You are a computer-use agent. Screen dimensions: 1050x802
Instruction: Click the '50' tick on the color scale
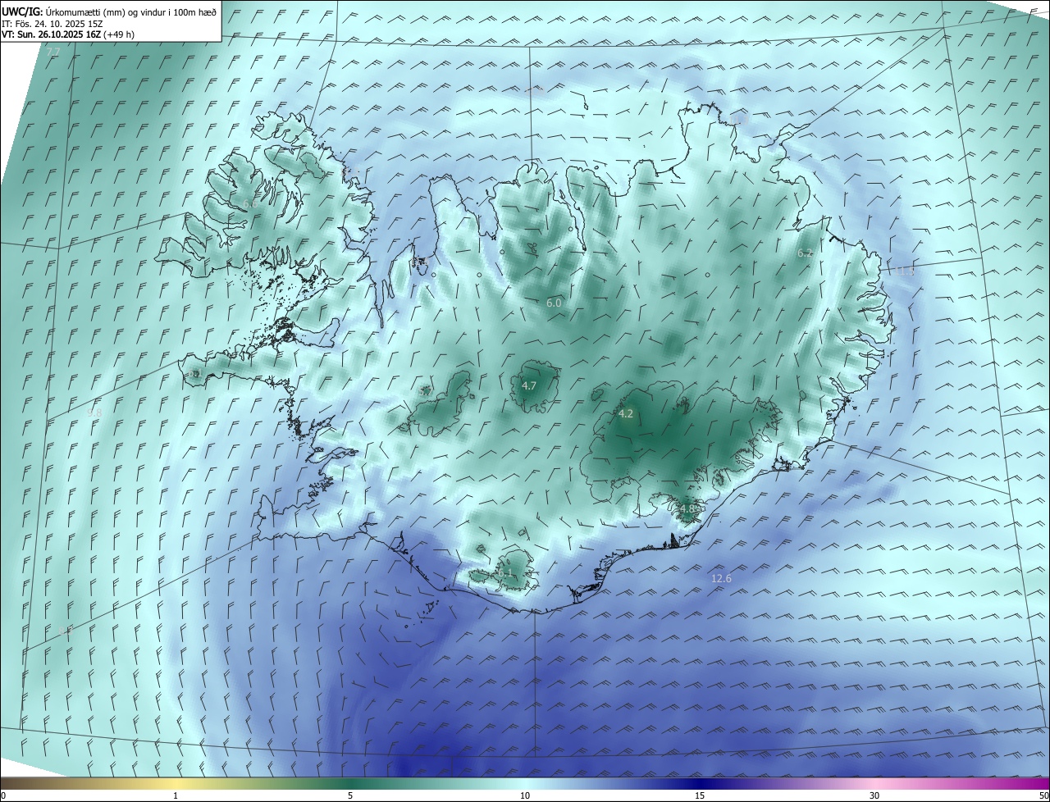1043,795
